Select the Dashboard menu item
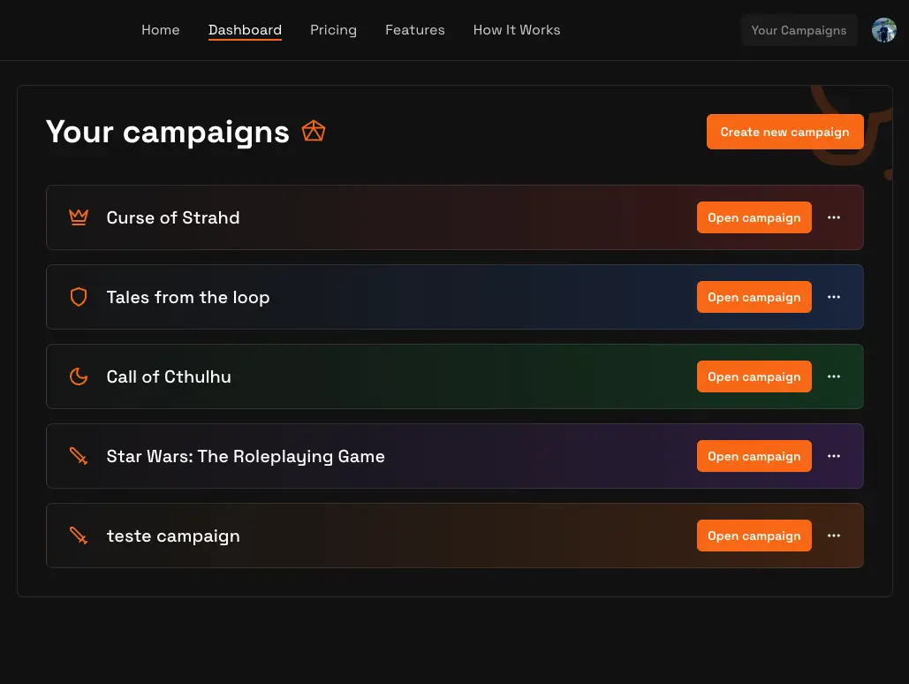 [245, 29]
